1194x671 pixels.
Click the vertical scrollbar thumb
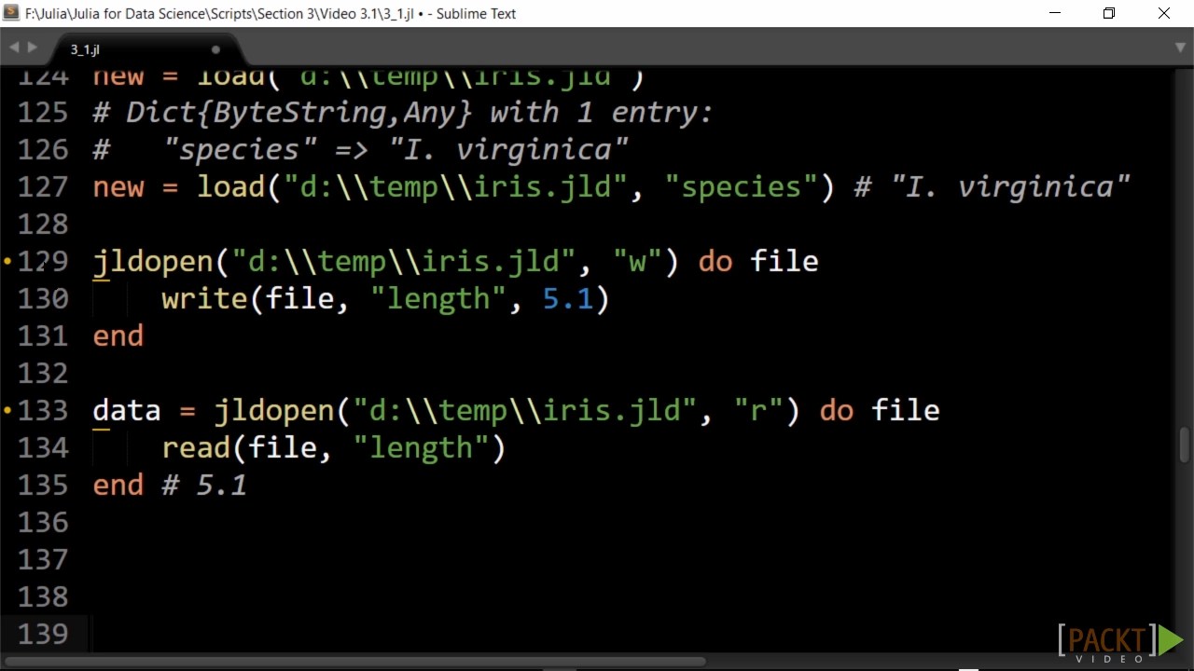[x=1185, y=443]
